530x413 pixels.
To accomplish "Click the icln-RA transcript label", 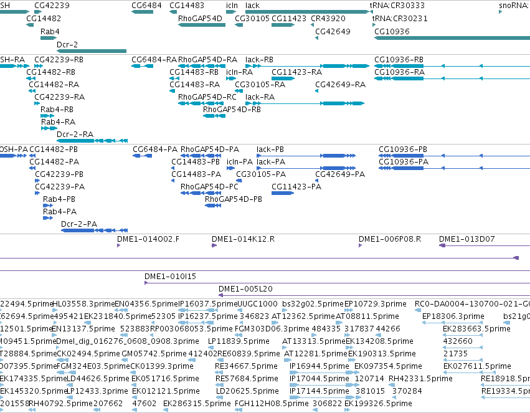I will click(x=239, y=72).
